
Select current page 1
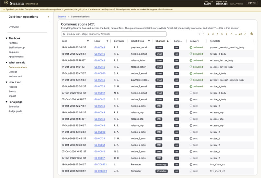point(204,34)
